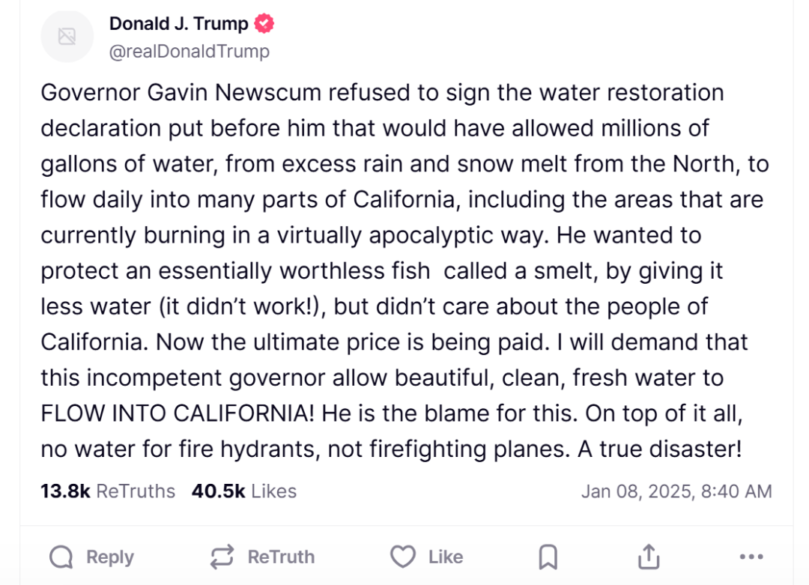Open the three-dot more options menu
Viewport: 809px width, 585px height.
pyautogui.click(x=751, y=557)
